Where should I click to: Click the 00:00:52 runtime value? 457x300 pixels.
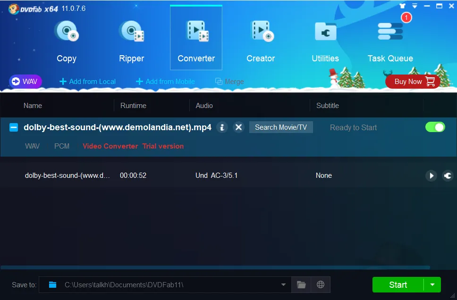[x=133, y=175]
